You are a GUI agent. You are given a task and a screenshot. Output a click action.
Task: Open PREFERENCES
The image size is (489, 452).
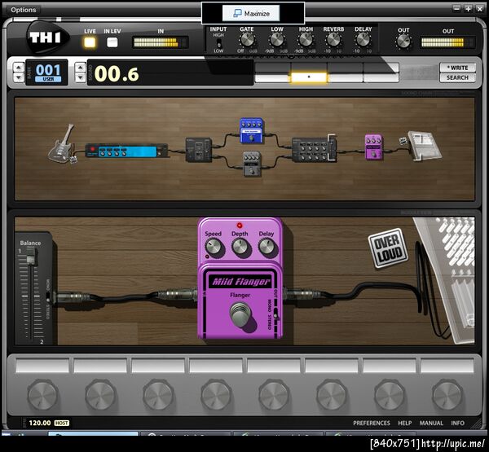pyautogui.click(x=372, y=423)
